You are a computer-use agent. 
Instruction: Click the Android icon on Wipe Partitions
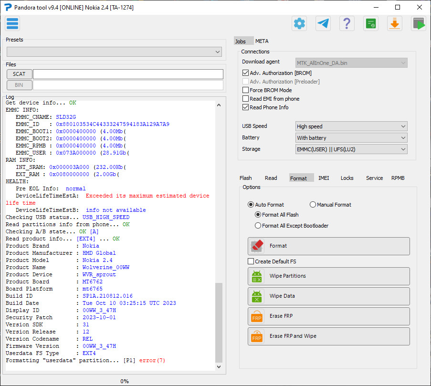pyautogui.click(x=257, y=276)
